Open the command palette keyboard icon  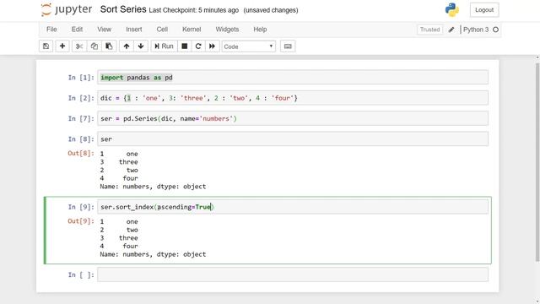click(x=288, y=46)
